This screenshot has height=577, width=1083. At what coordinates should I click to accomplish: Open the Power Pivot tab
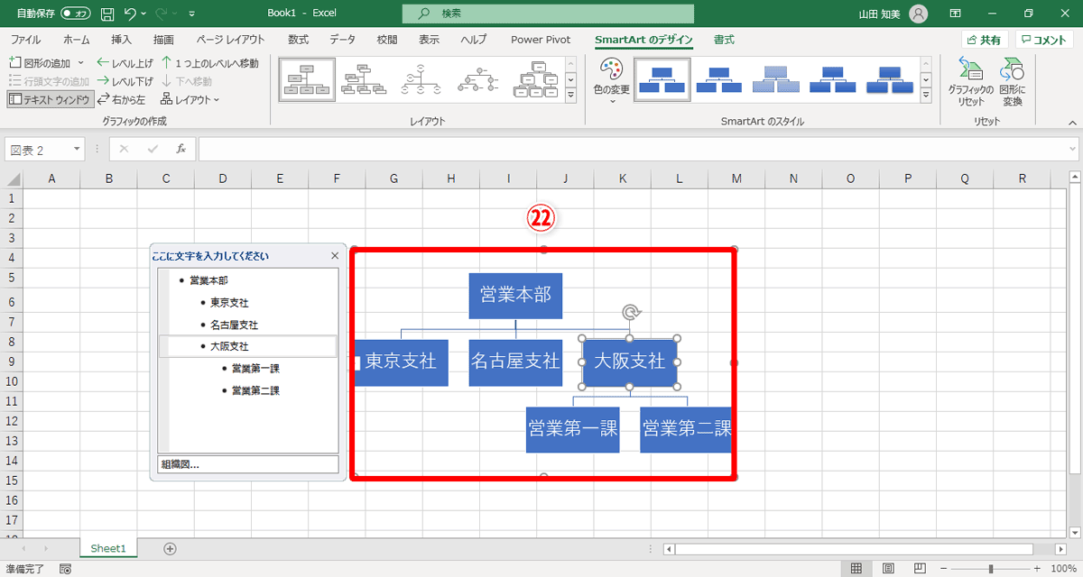541,40
